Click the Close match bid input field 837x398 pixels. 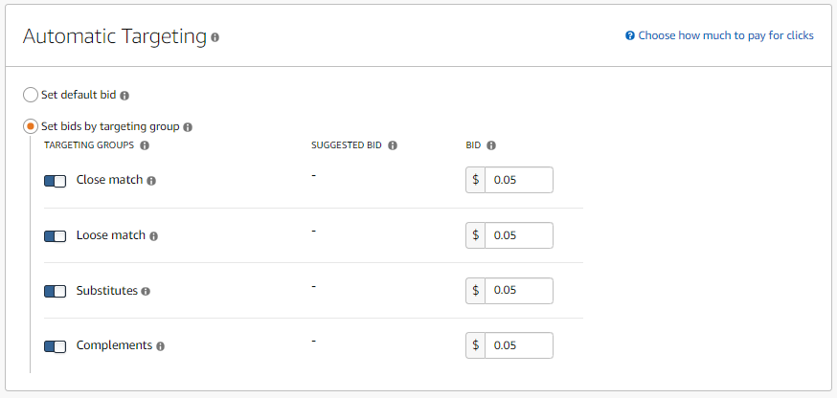[x=519, y=180]
